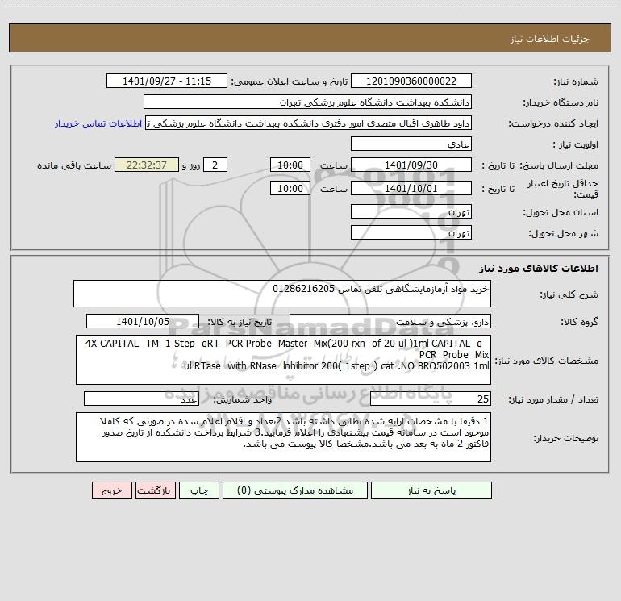Click the پاسخ به نیاز button
Image resolution: width=621 pixels, height=601 pixels.
431,490
